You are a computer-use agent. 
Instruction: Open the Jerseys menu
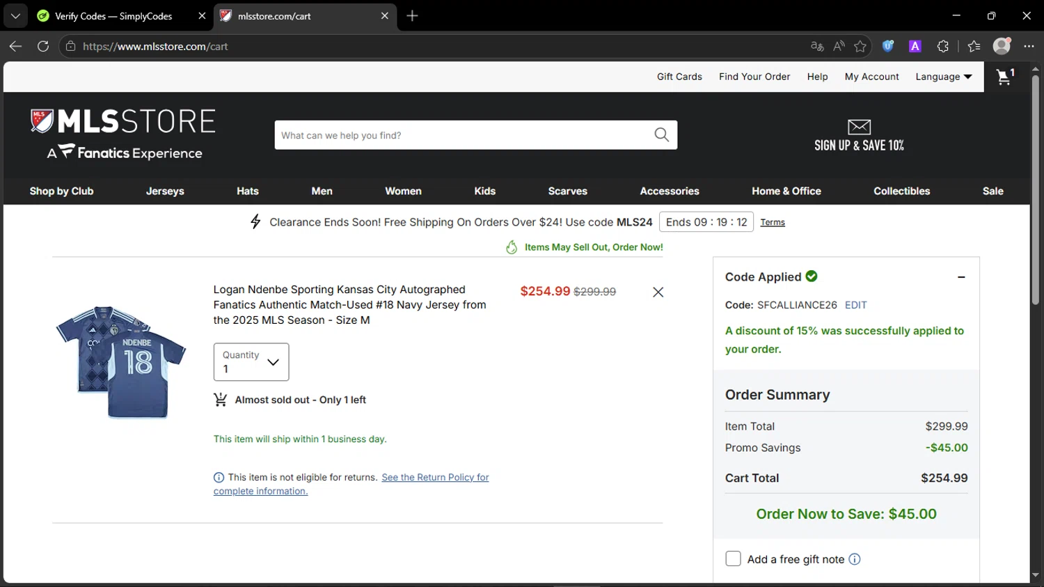pyautogui.click(x=165, y=191)
